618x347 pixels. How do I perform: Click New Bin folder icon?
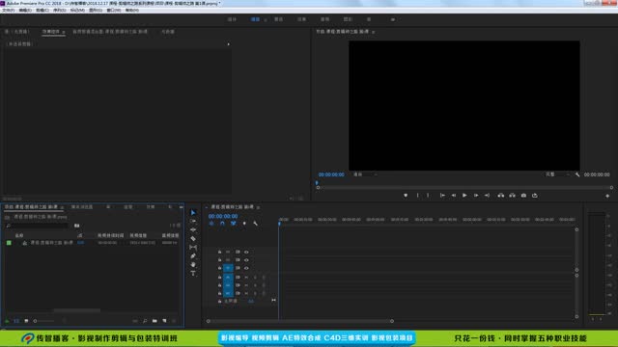coord(154,321)
